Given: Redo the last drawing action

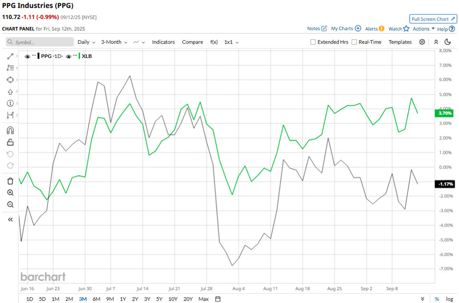Looking at the screenshot, I should pos(10,166).
